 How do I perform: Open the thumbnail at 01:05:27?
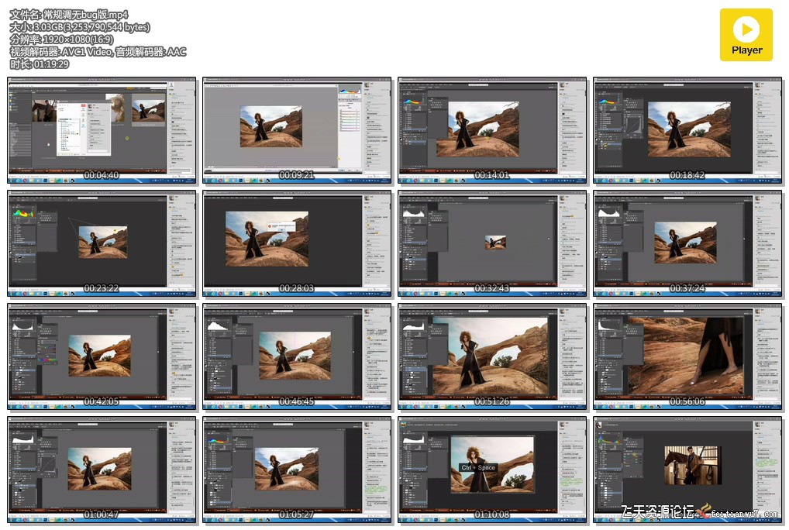(297, 470)
